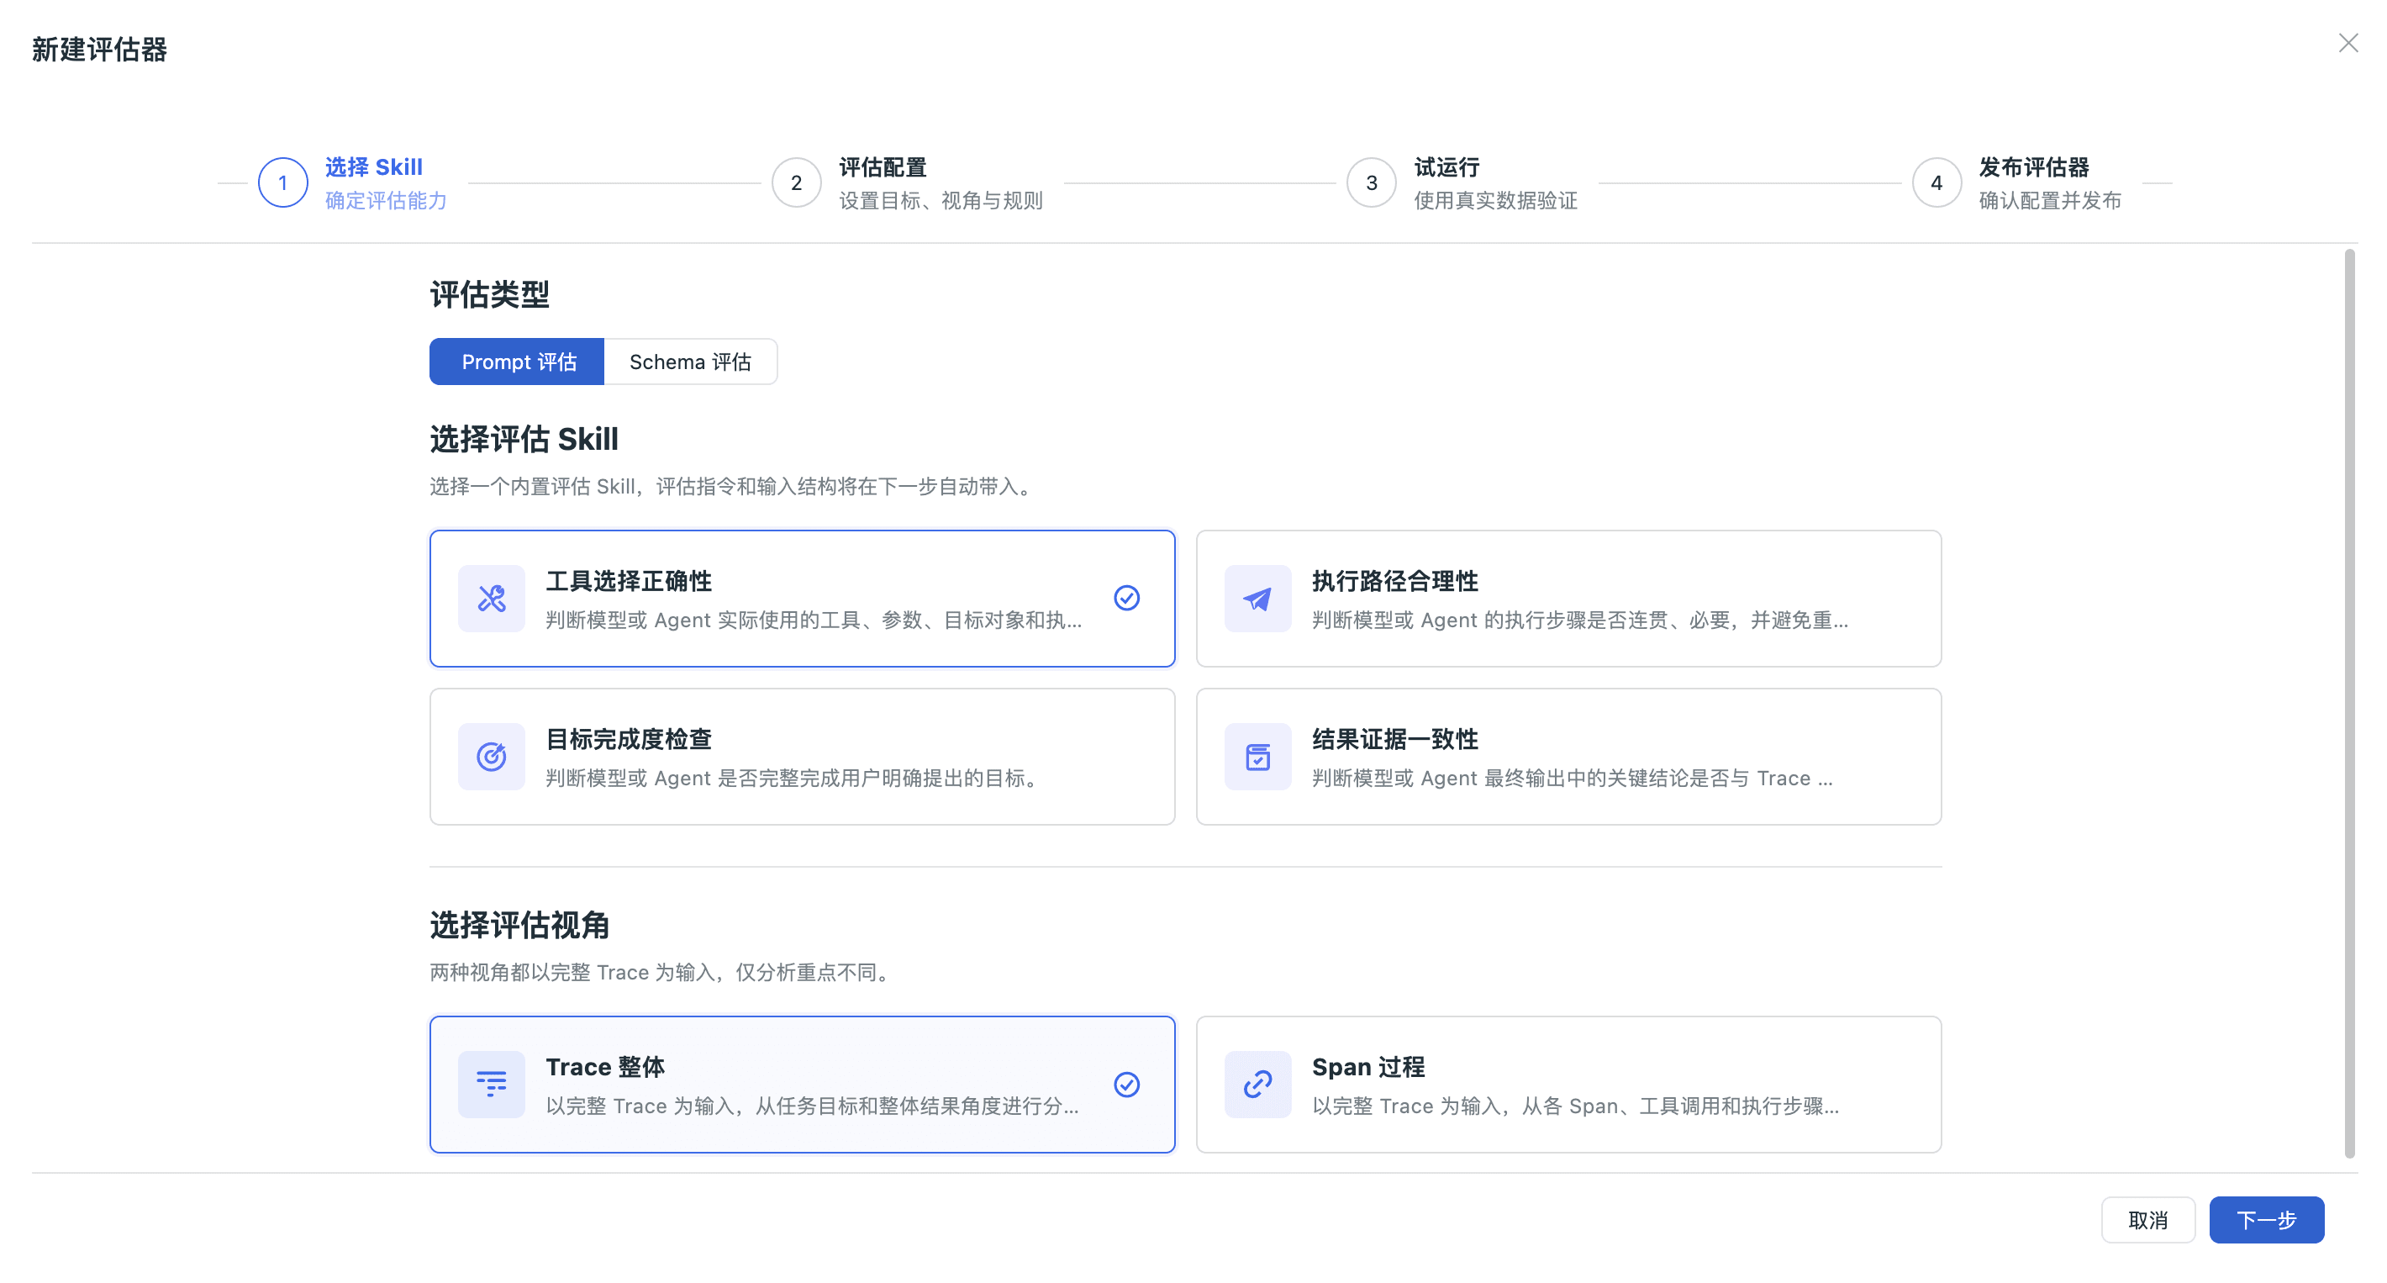The width and height of the screenshot is (2387, 1283).
Task: Click the 使用真实数据验证 step description
Action: 1495,201
